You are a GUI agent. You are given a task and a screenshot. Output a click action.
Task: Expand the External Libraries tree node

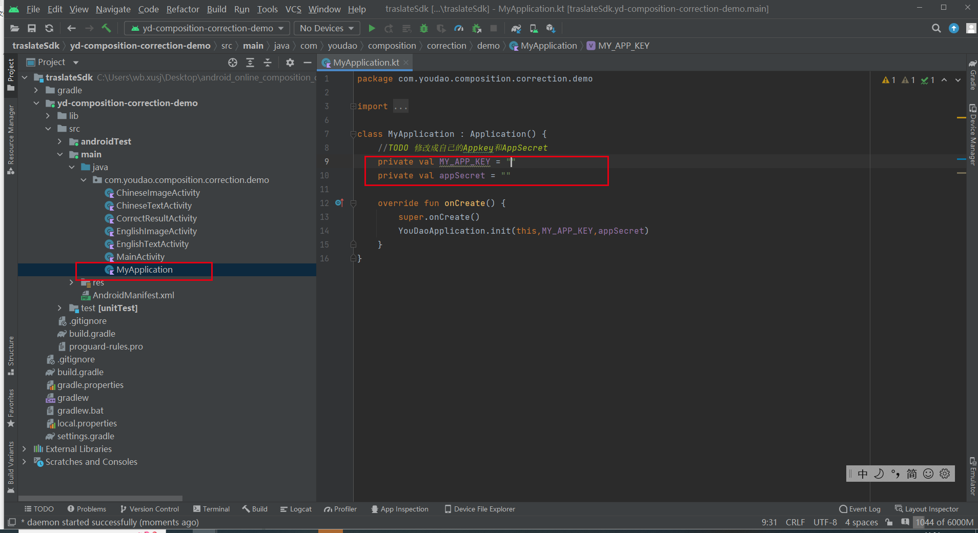coord(24,449)
